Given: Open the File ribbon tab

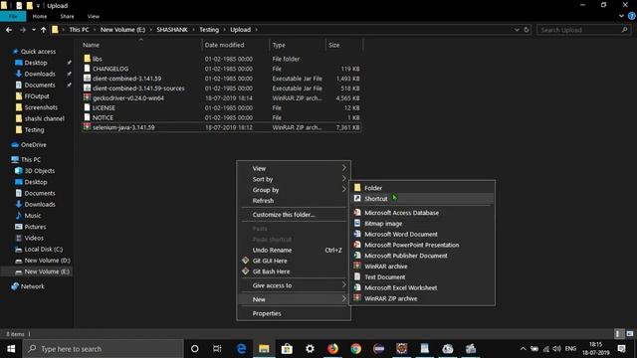Looking at the screenshot, I should 13,16.
